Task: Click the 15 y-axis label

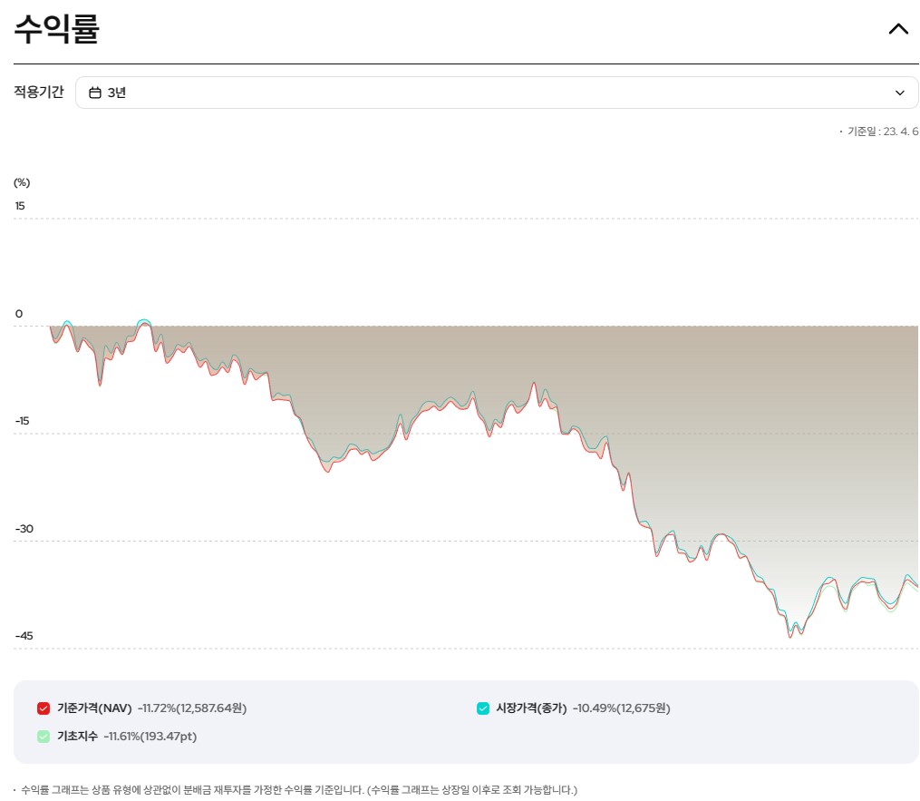Action: (x=20, y=206)
